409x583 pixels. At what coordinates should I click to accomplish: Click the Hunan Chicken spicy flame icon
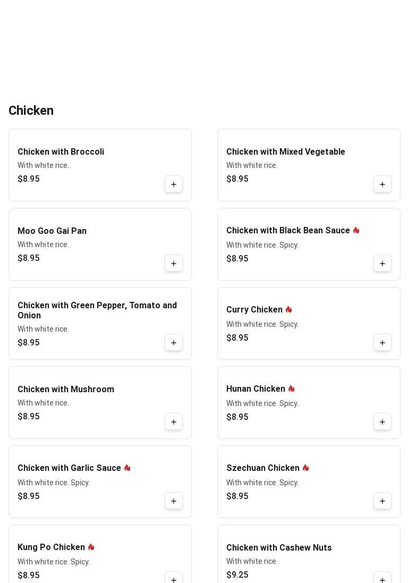pyautogui.click(x=292, y=389)
